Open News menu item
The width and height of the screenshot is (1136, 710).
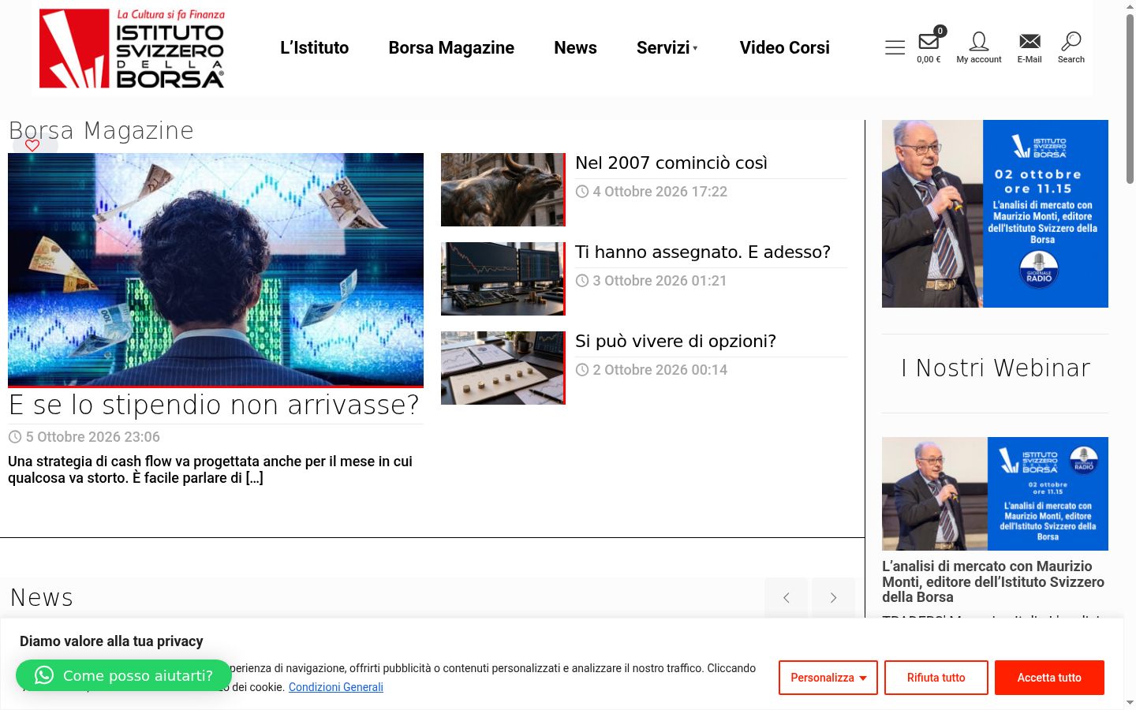tap(575, 48)
